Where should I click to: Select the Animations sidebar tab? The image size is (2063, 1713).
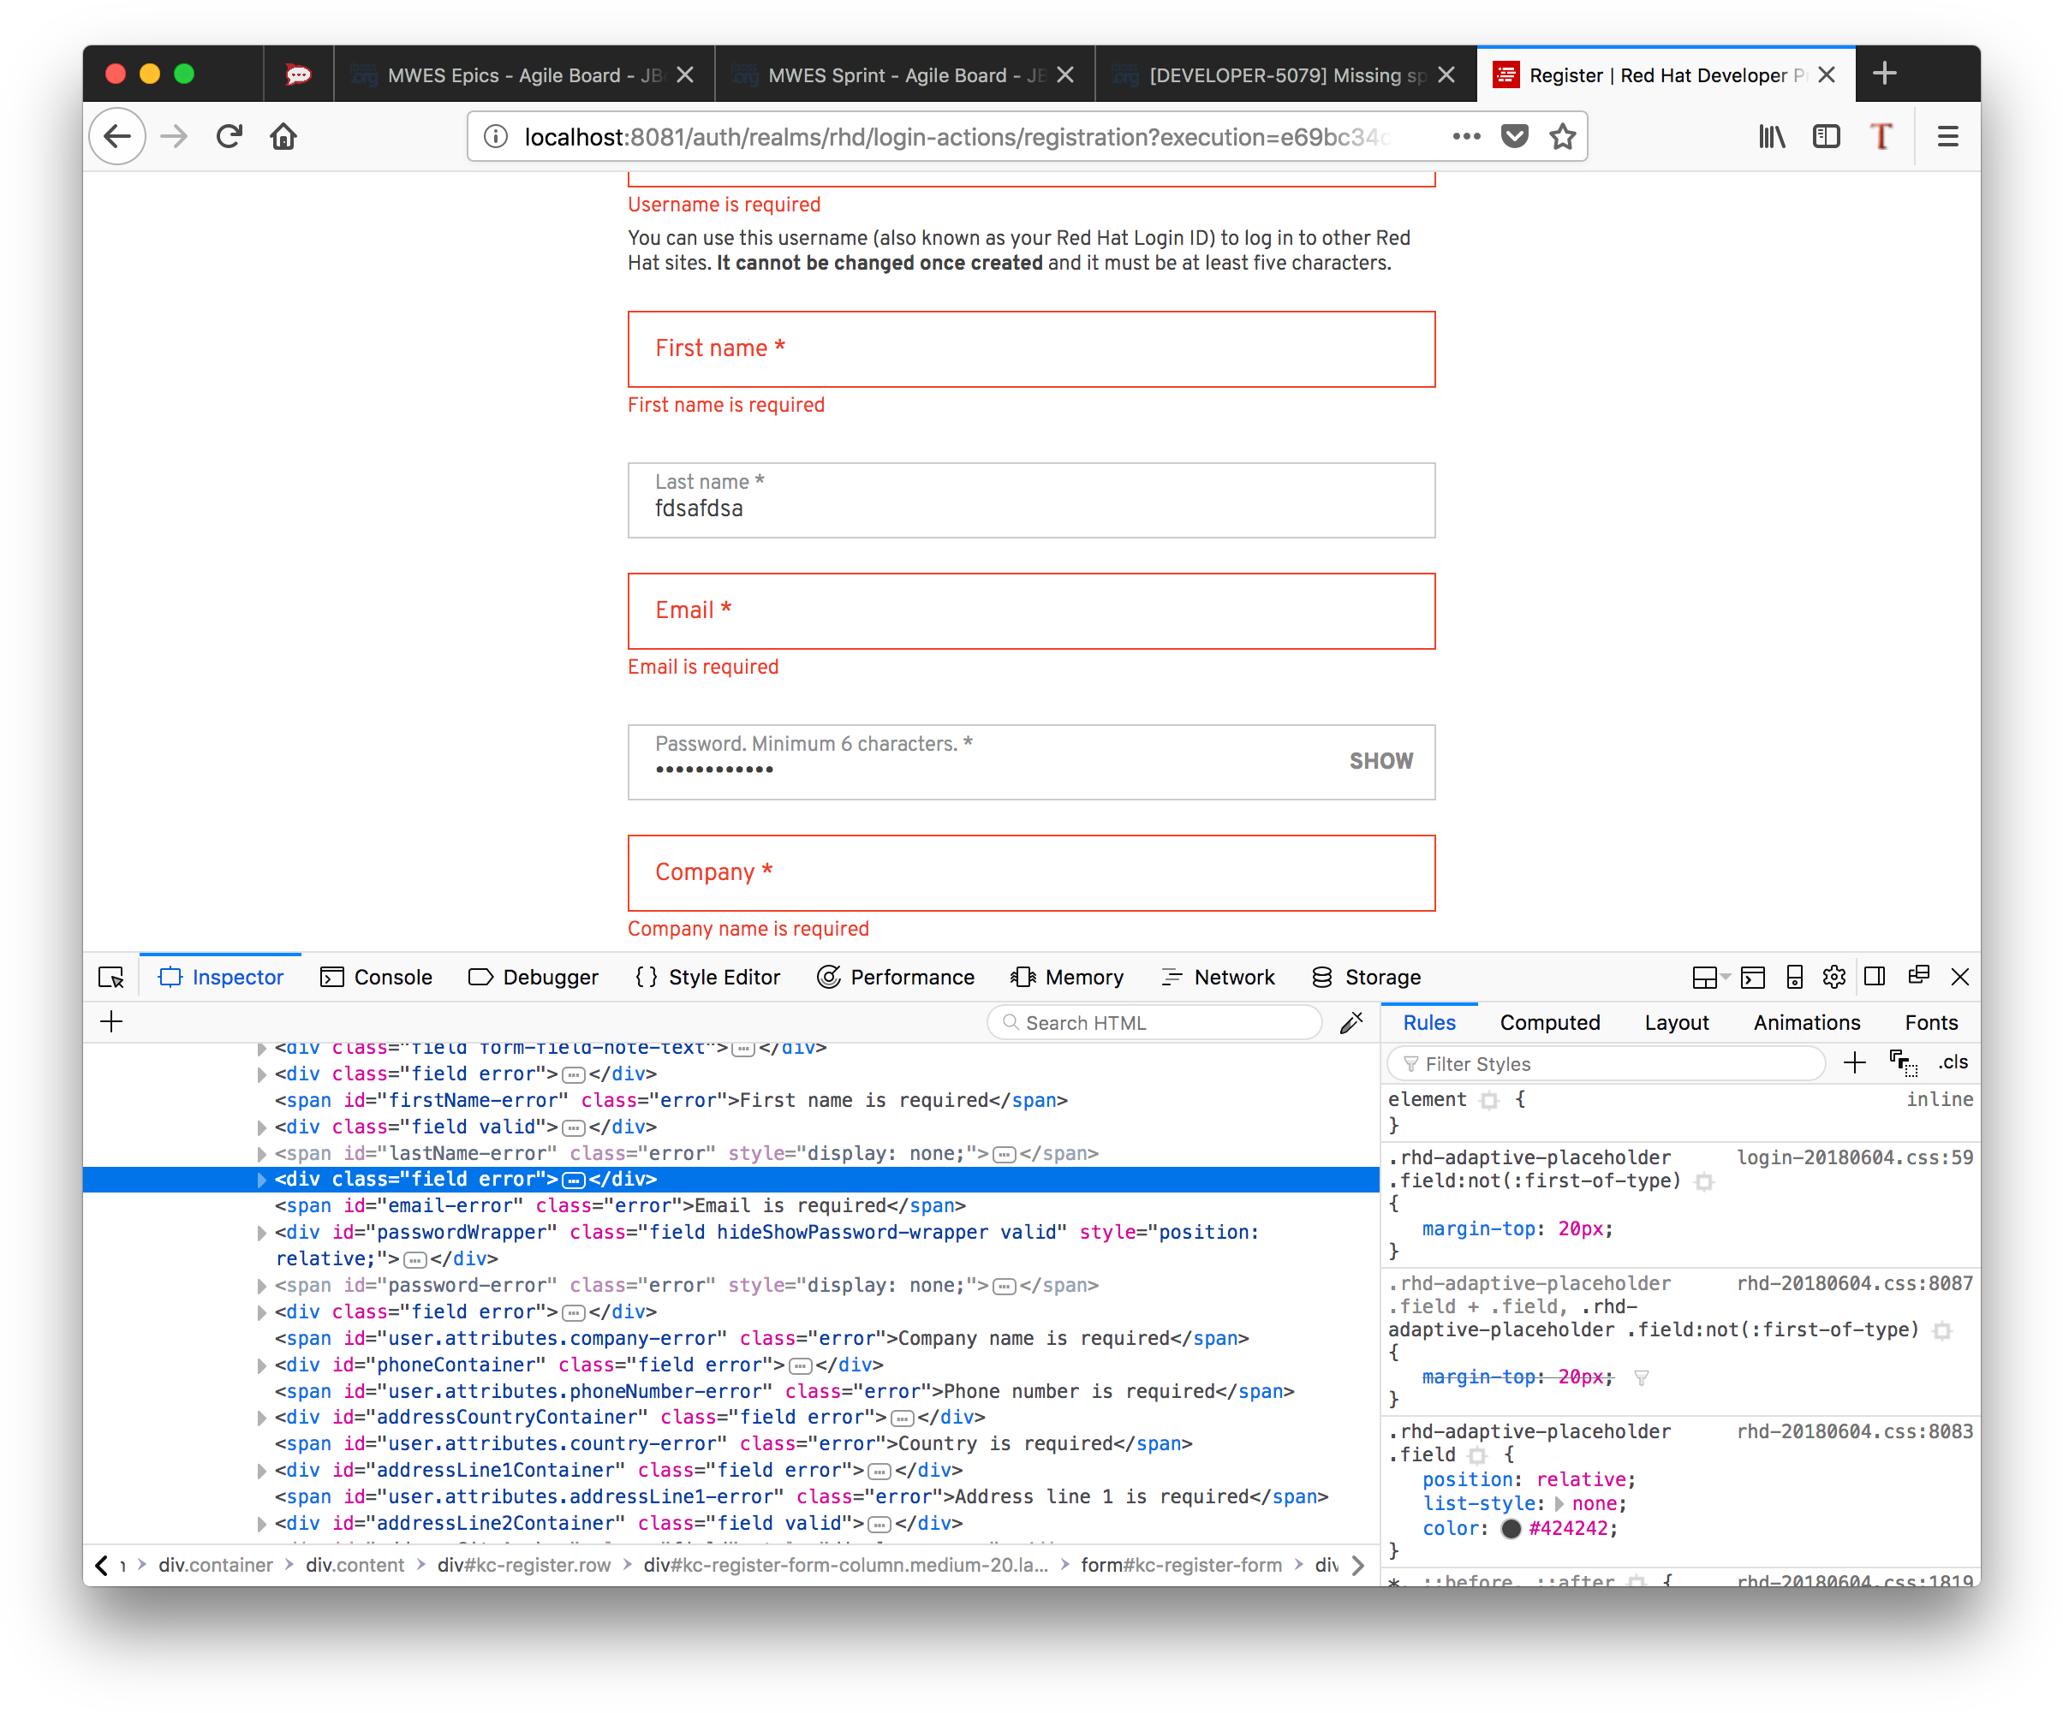coord(1807,1022)
